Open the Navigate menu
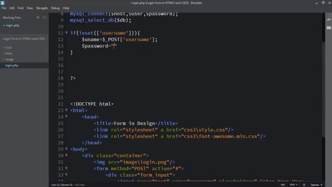 pyautogui.click(x=42, y=8)
